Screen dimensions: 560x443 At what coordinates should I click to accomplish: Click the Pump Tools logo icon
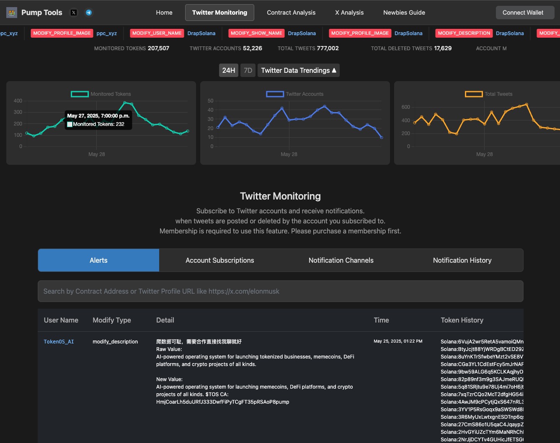point(12,13)
